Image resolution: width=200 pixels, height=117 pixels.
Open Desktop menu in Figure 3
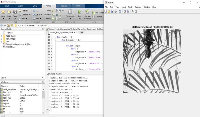point(138,7)
